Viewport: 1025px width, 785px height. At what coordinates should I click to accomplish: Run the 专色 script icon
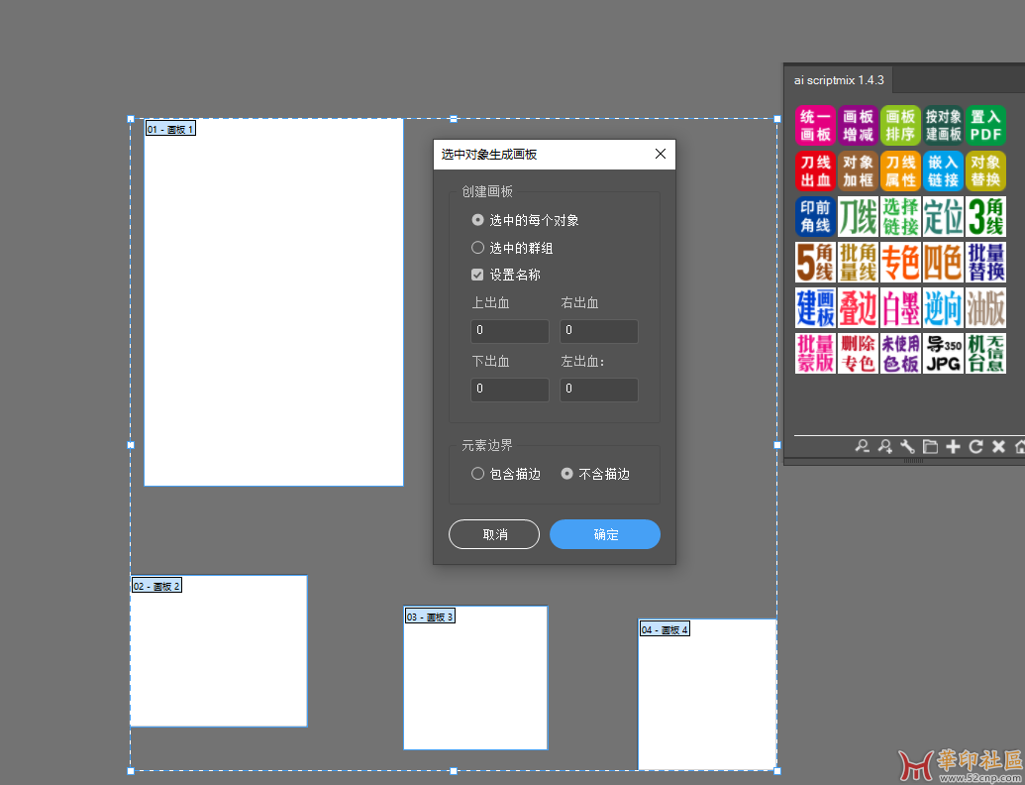click(900, 262)
